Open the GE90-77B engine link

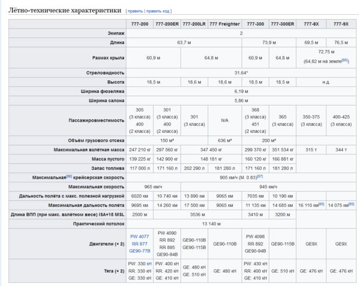click(140, 251)
